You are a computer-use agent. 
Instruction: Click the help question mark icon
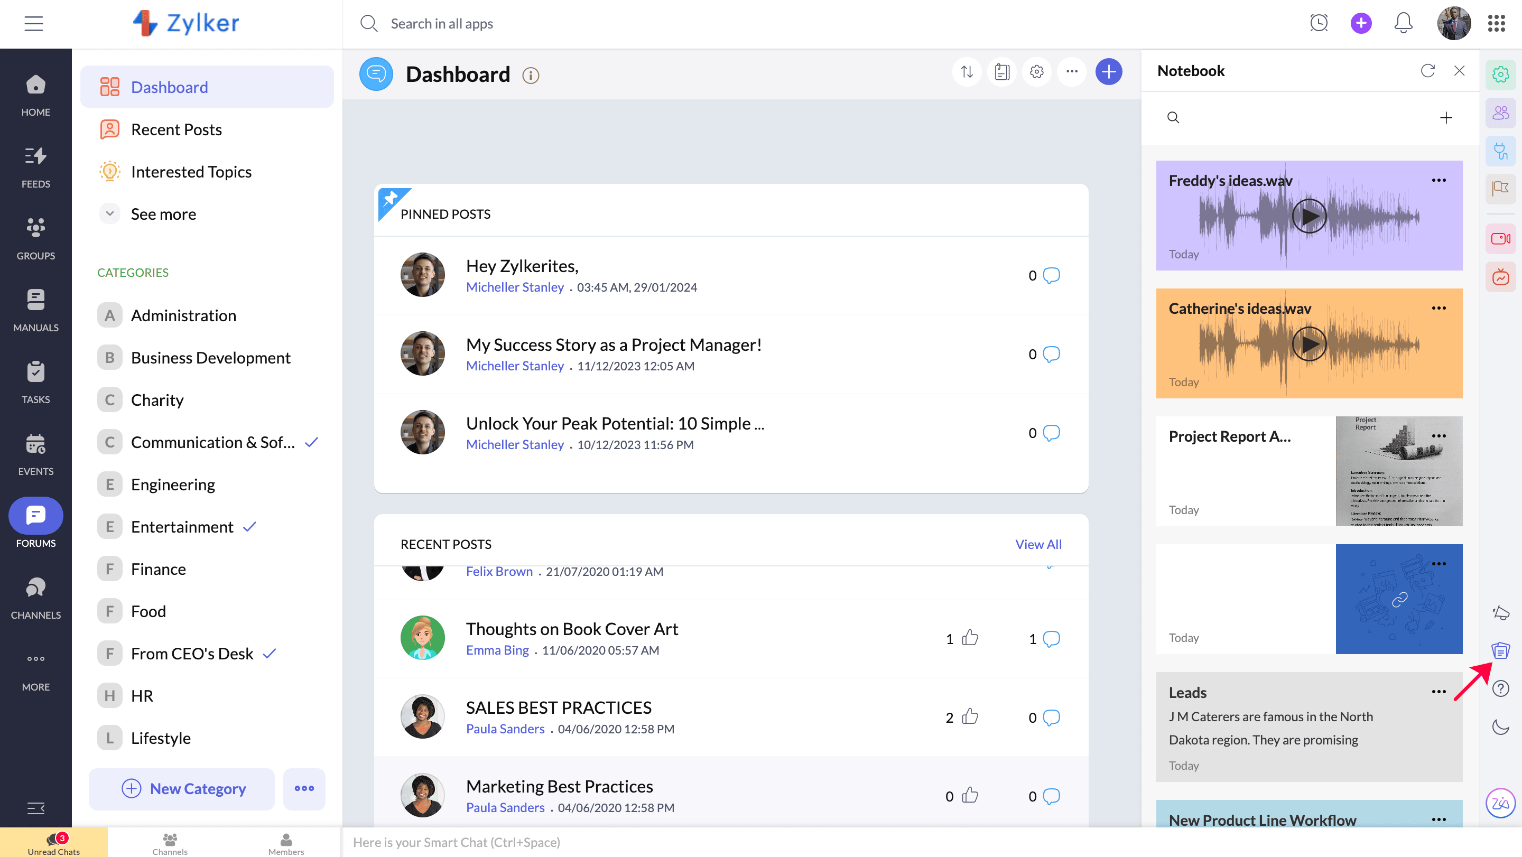tap(1500, 688)
